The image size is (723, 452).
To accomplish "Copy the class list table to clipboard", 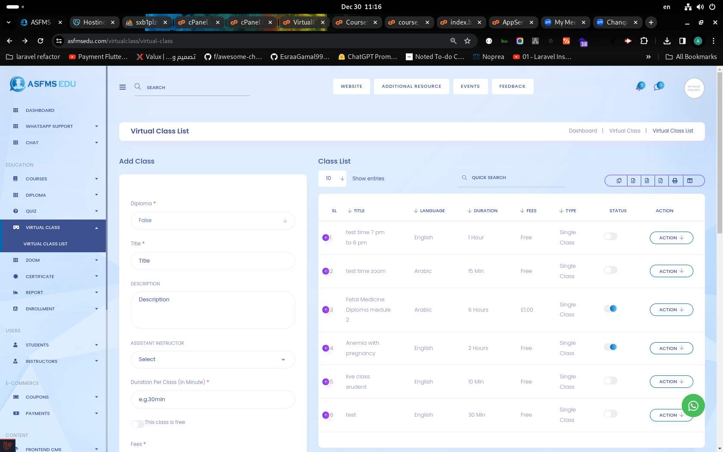I will point(619,181).
